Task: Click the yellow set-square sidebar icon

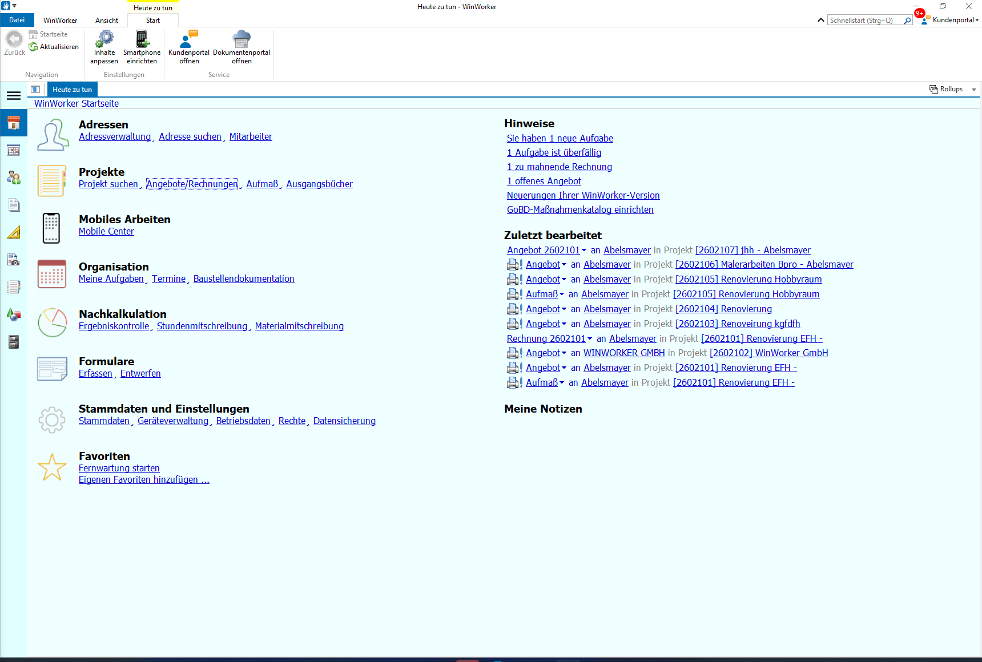Action: point(14,232)
